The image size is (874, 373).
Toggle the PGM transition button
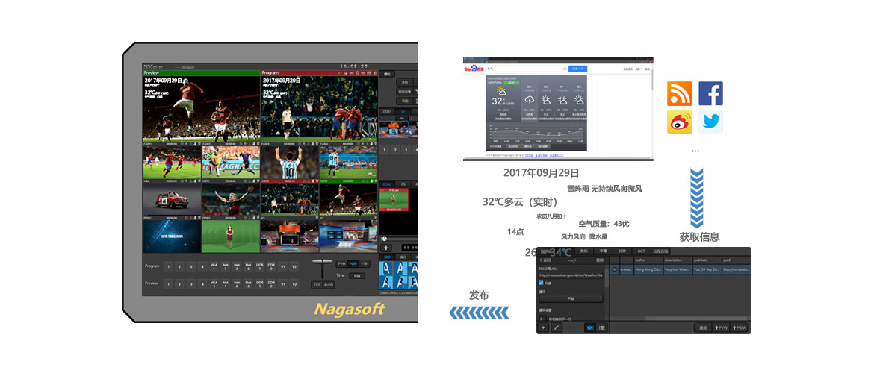click(x=353, y=263)
